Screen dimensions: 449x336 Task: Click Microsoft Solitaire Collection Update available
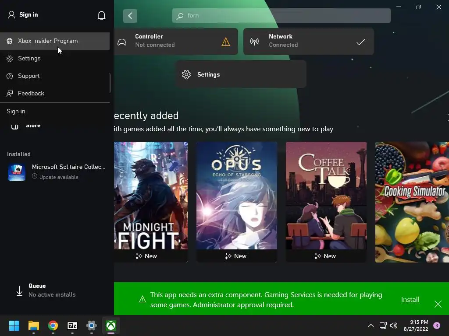click(x=57, y=172)
